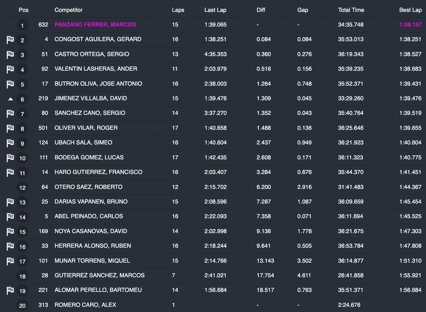Viewport: 426px width, 312px height.
Task: Open leader Panzano Ferrer, Marcos name
Action: coord(95,25)
